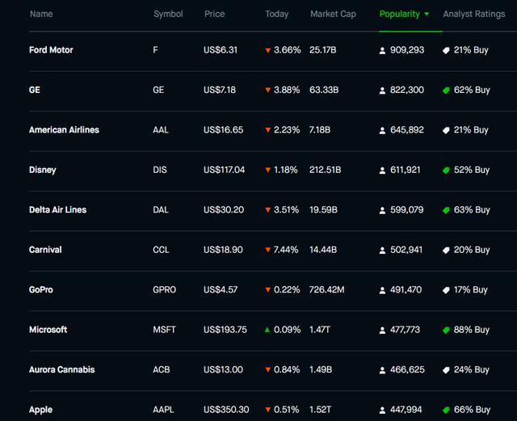517x421 pixels.
Task: Sort by the Symbol column header
Action: 168,14
